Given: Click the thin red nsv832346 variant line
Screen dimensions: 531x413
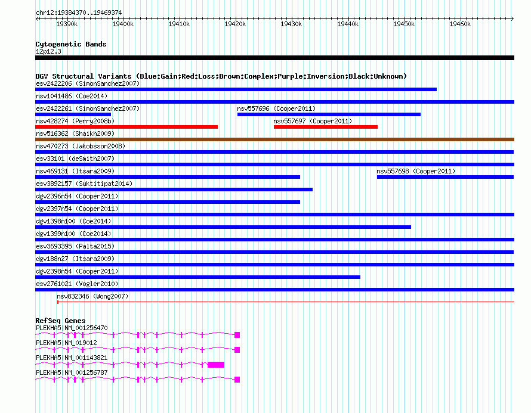Looking at the screenshot, I should click(x=285, y=302).
